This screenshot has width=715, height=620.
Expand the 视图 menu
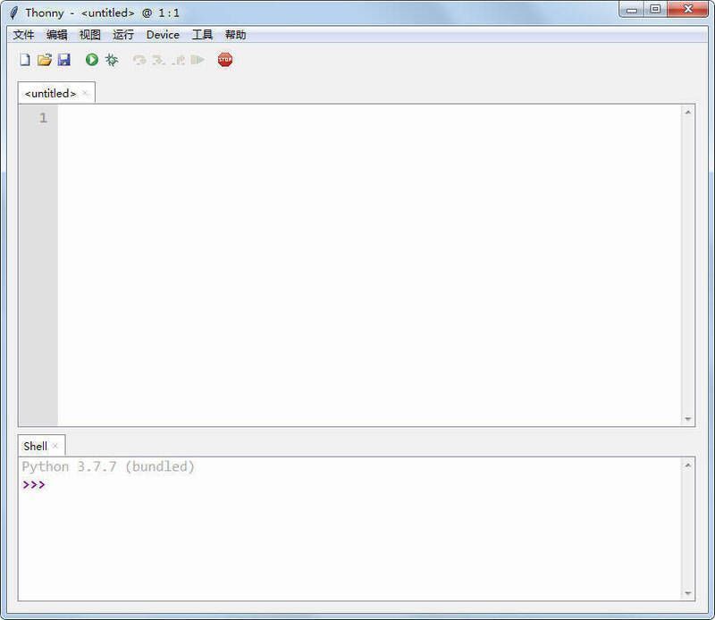click(90, 35)
